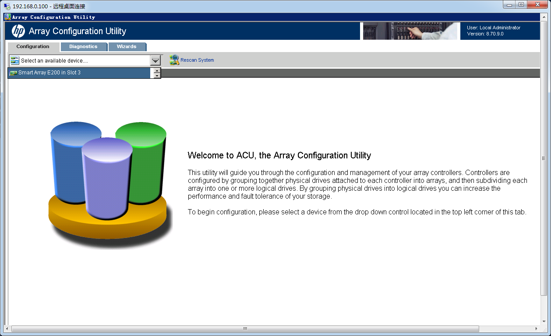The image size is (551, 336).
Task: Click the Smart Array E200 controller icon
Action: pos(13,73)
